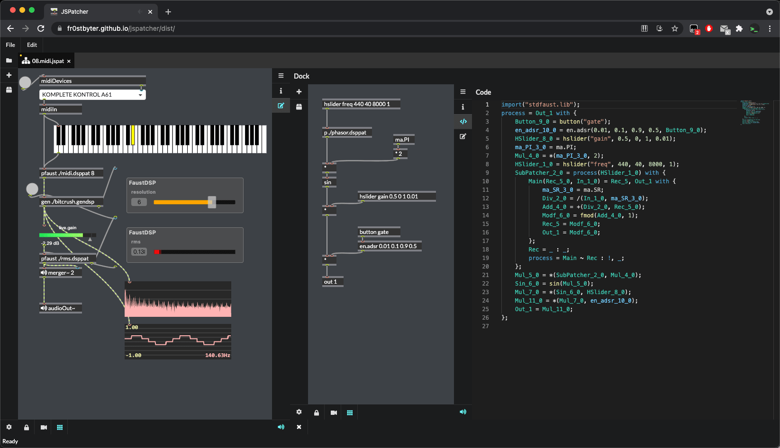Viewport: 780px width, 448px height.
Task: Open the Dock hamburger menu icon
Action: [x=281, y=75]
